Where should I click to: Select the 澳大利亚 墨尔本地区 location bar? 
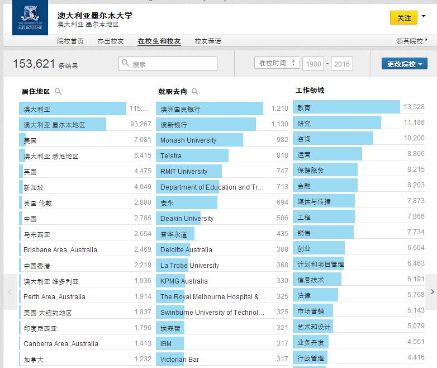85,124
